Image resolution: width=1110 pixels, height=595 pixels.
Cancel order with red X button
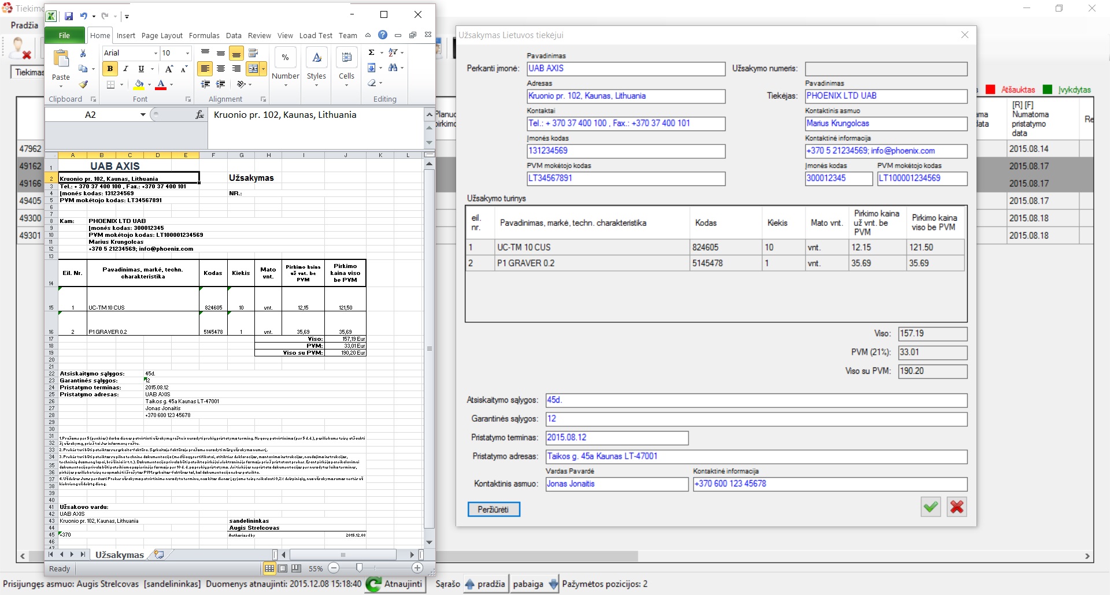(x=957, y=507)
